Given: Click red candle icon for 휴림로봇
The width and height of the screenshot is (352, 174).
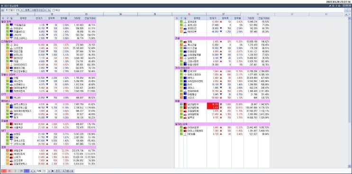Looking at the screenshot, I should click(x=11, y=150).
